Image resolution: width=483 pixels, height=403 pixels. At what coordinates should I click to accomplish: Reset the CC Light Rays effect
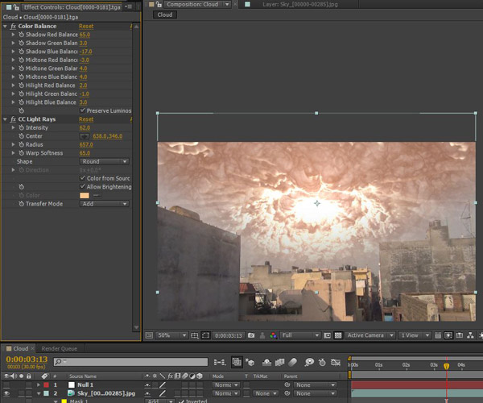(85, 119)
